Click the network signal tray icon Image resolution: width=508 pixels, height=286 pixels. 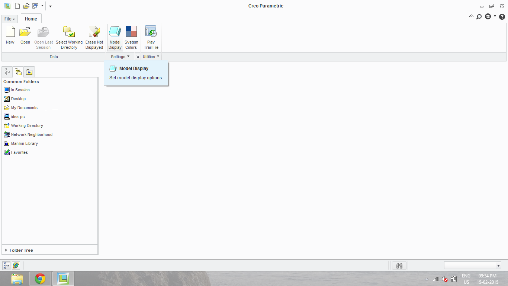tap(436, 279)
